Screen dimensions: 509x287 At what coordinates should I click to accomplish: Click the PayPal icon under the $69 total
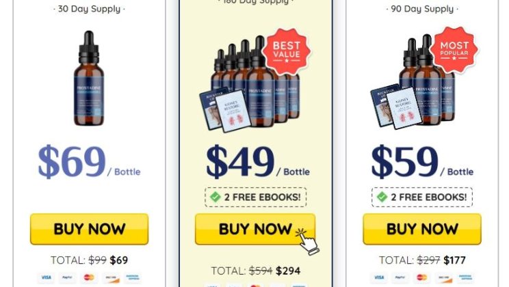tap(67, 277)
